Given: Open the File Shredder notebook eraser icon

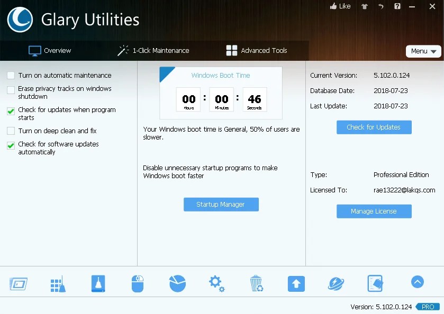Looking at the screenshot, I should [x=375, y=283].
